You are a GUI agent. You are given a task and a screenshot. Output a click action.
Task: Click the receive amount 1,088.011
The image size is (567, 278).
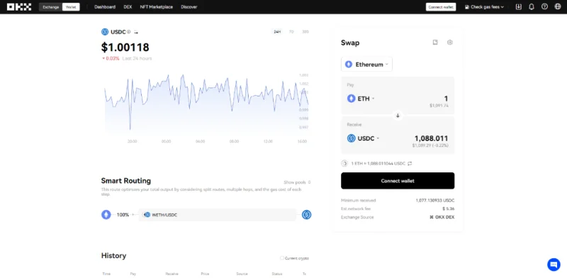pos(431,138)
